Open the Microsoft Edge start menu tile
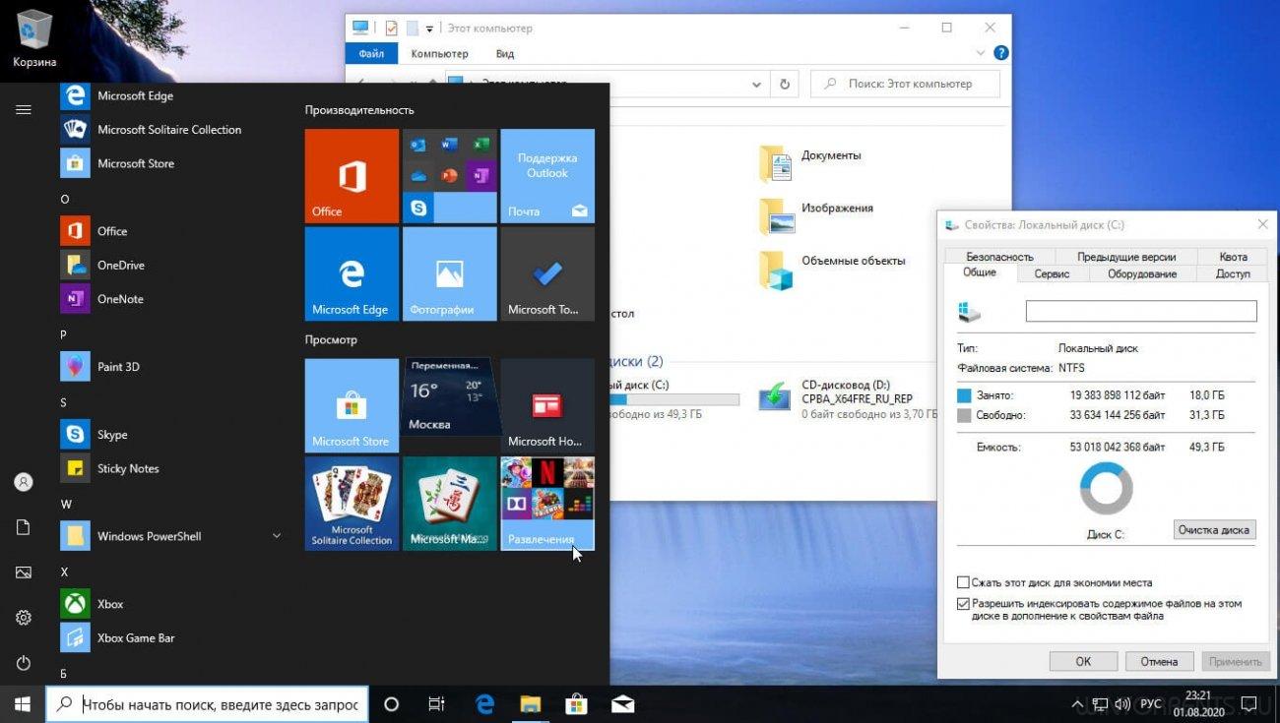 point(352,273)
